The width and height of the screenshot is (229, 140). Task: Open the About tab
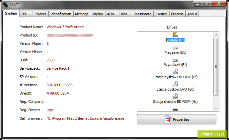coord(192,14)
